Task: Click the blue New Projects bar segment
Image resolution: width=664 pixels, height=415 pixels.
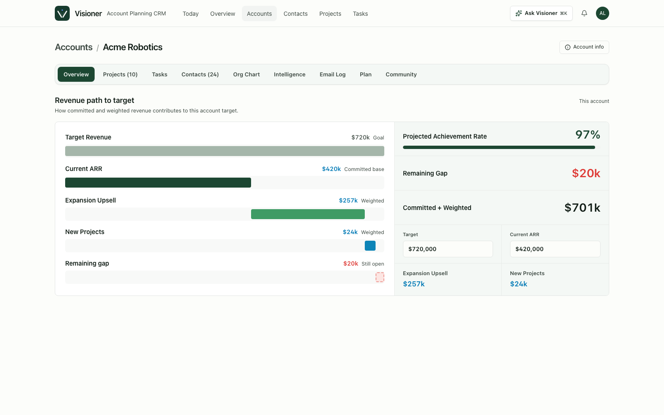Action: (x=370, y=246)
